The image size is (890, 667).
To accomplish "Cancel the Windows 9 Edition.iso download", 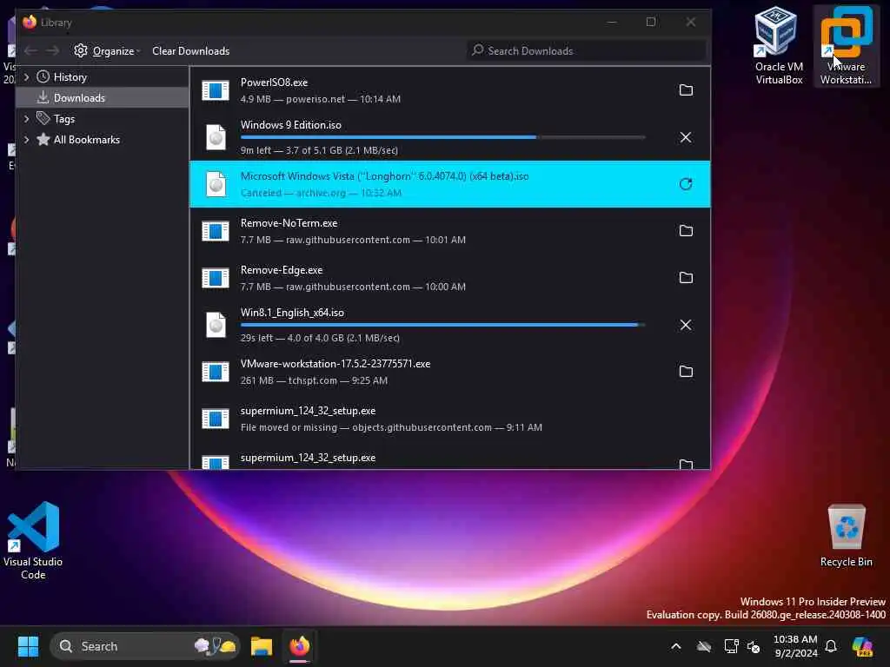I will click(686, 137).
